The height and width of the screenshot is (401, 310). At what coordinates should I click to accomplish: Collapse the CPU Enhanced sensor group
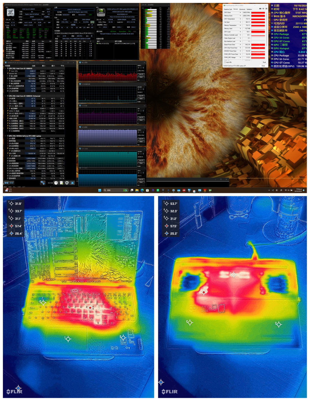point(6,96)
